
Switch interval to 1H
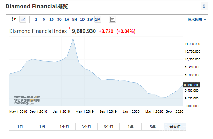click(67, 20)
